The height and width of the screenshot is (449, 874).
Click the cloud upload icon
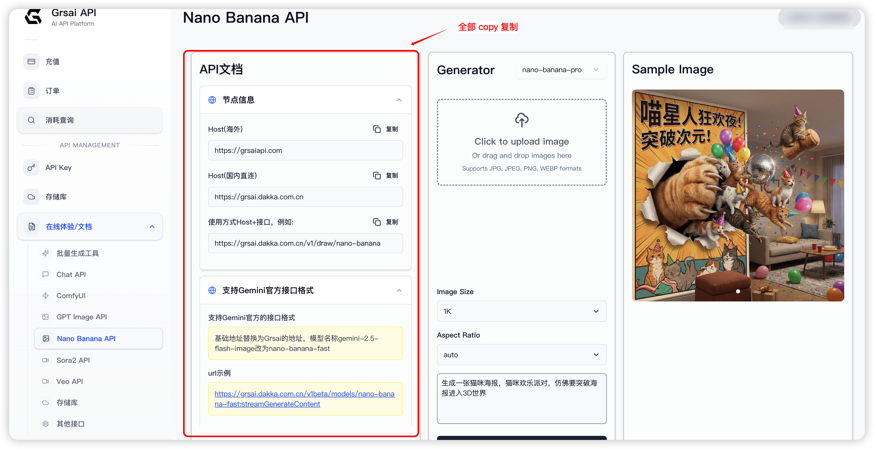521,120
